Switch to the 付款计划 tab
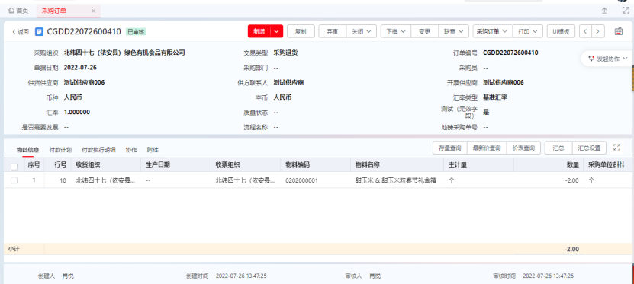The width and height of the screenshot is (634, 284). pos(60,150)
